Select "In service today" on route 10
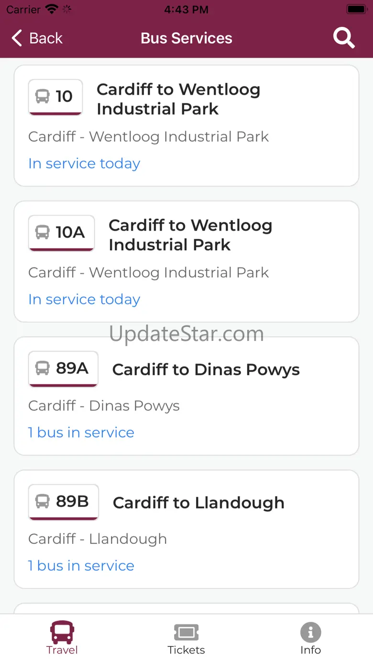373x664 pixels. click(x=84, y=163)
